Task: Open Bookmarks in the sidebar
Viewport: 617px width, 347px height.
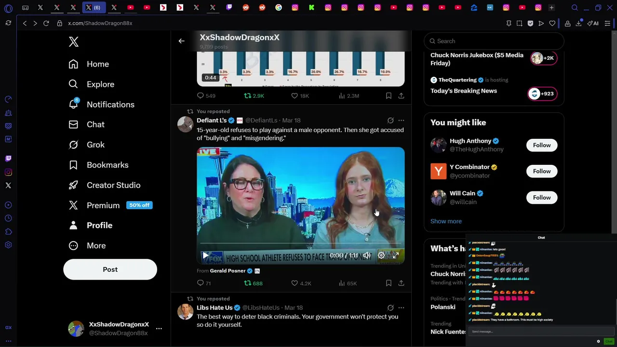Action: point(98,165)
